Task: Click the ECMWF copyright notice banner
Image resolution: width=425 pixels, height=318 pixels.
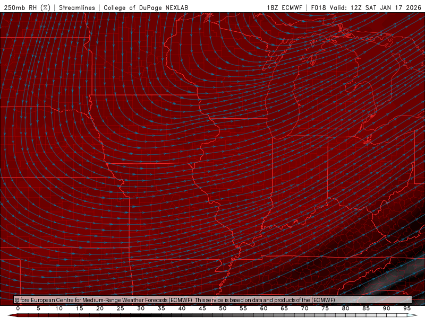Action: tap(213, 300)
